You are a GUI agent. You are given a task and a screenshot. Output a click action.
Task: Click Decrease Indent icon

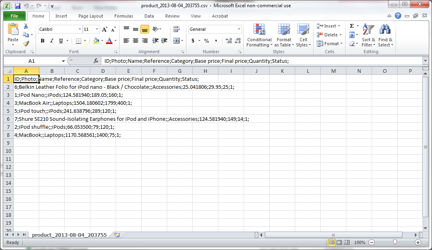click(x=155, y=41)
